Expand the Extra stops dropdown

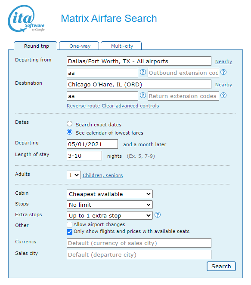[x=110, y=215]
